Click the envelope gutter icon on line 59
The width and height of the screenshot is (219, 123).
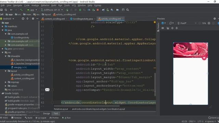(47, 90)
